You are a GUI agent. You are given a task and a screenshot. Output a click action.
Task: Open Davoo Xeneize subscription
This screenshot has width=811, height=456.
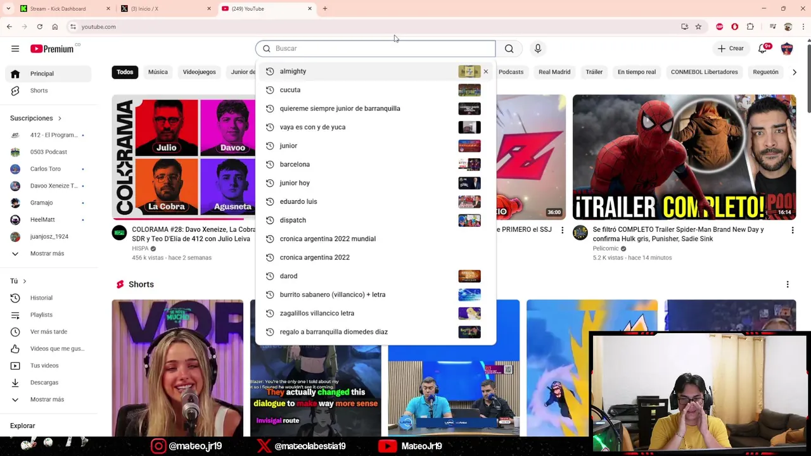point(49,186)
